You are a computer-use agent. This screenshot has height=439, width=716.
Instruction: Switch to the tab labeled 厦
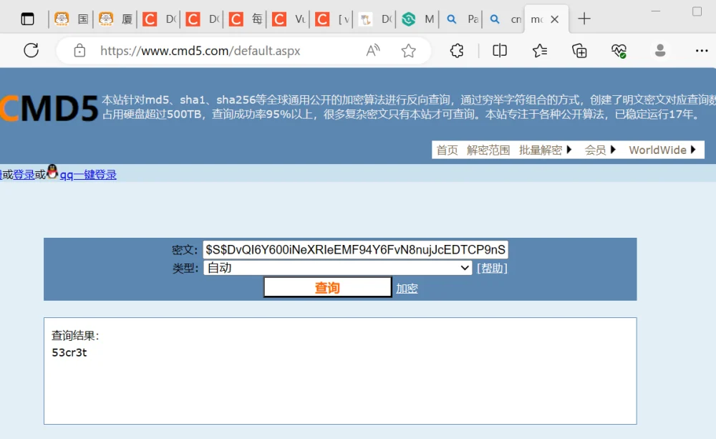pyautogui.click(x=117, y=19)
